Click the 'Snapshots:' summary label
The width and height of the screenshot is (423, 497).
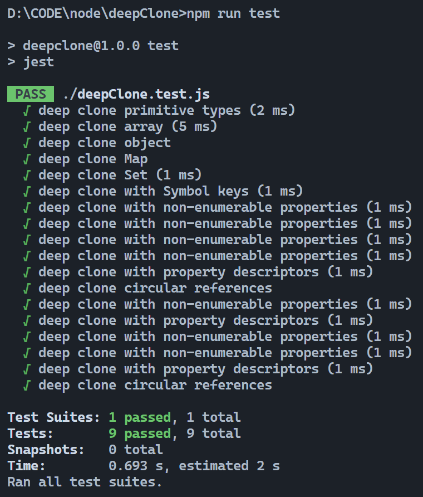pyautogui.click(x=46, y=449)
